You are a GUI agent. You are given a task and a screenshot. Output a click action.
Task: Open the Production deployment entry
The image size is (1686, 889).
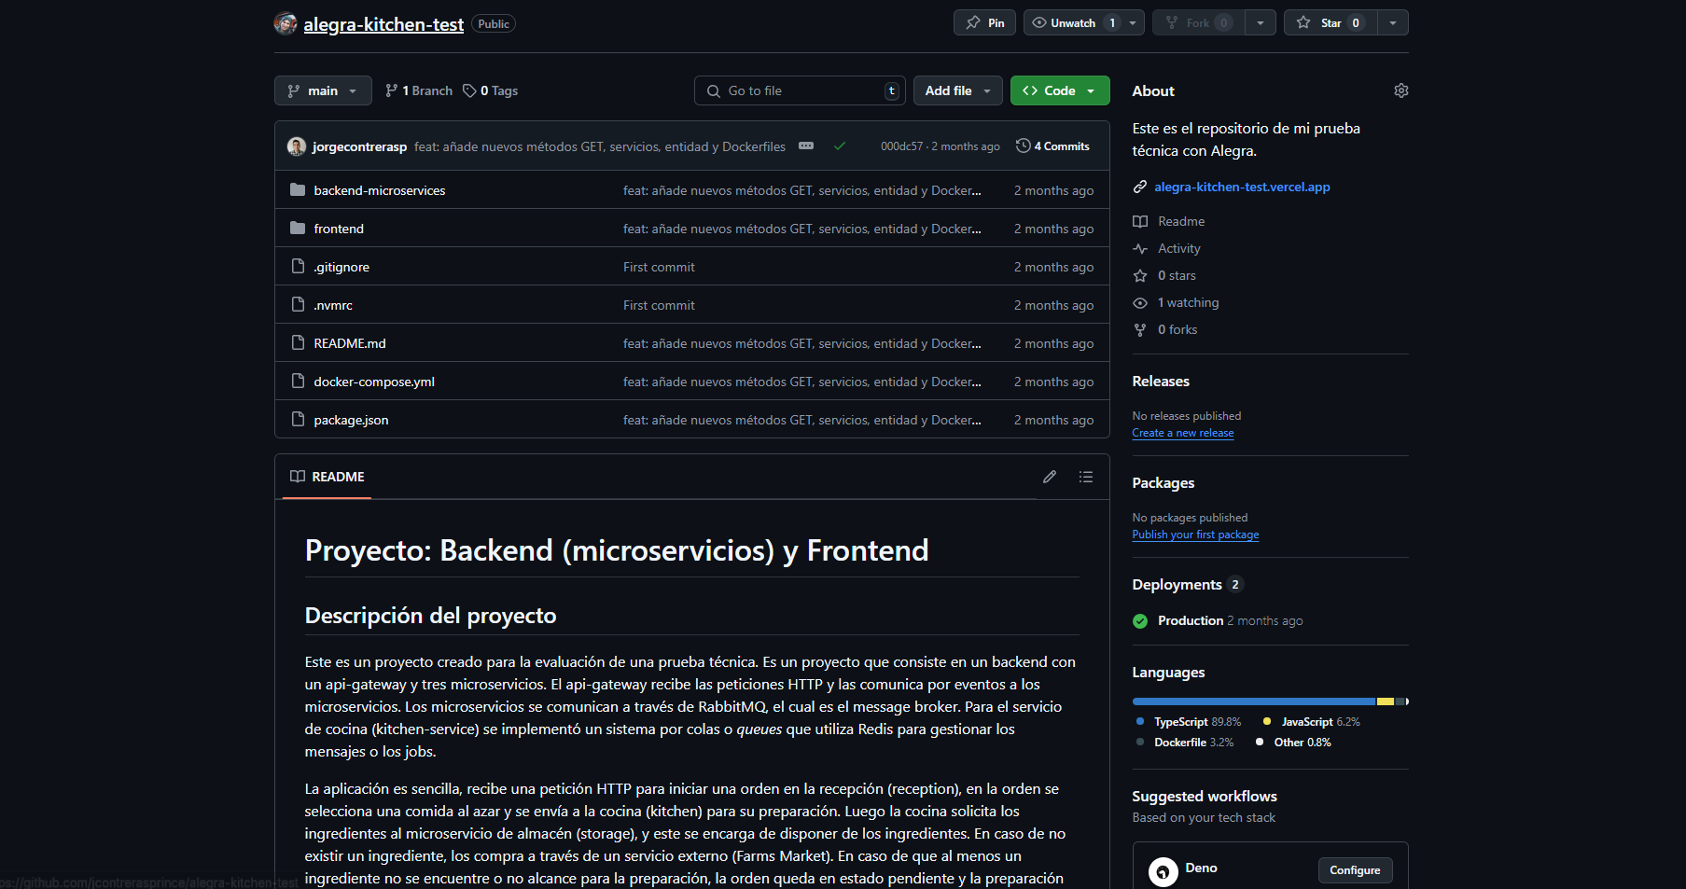coord(1191,620)
